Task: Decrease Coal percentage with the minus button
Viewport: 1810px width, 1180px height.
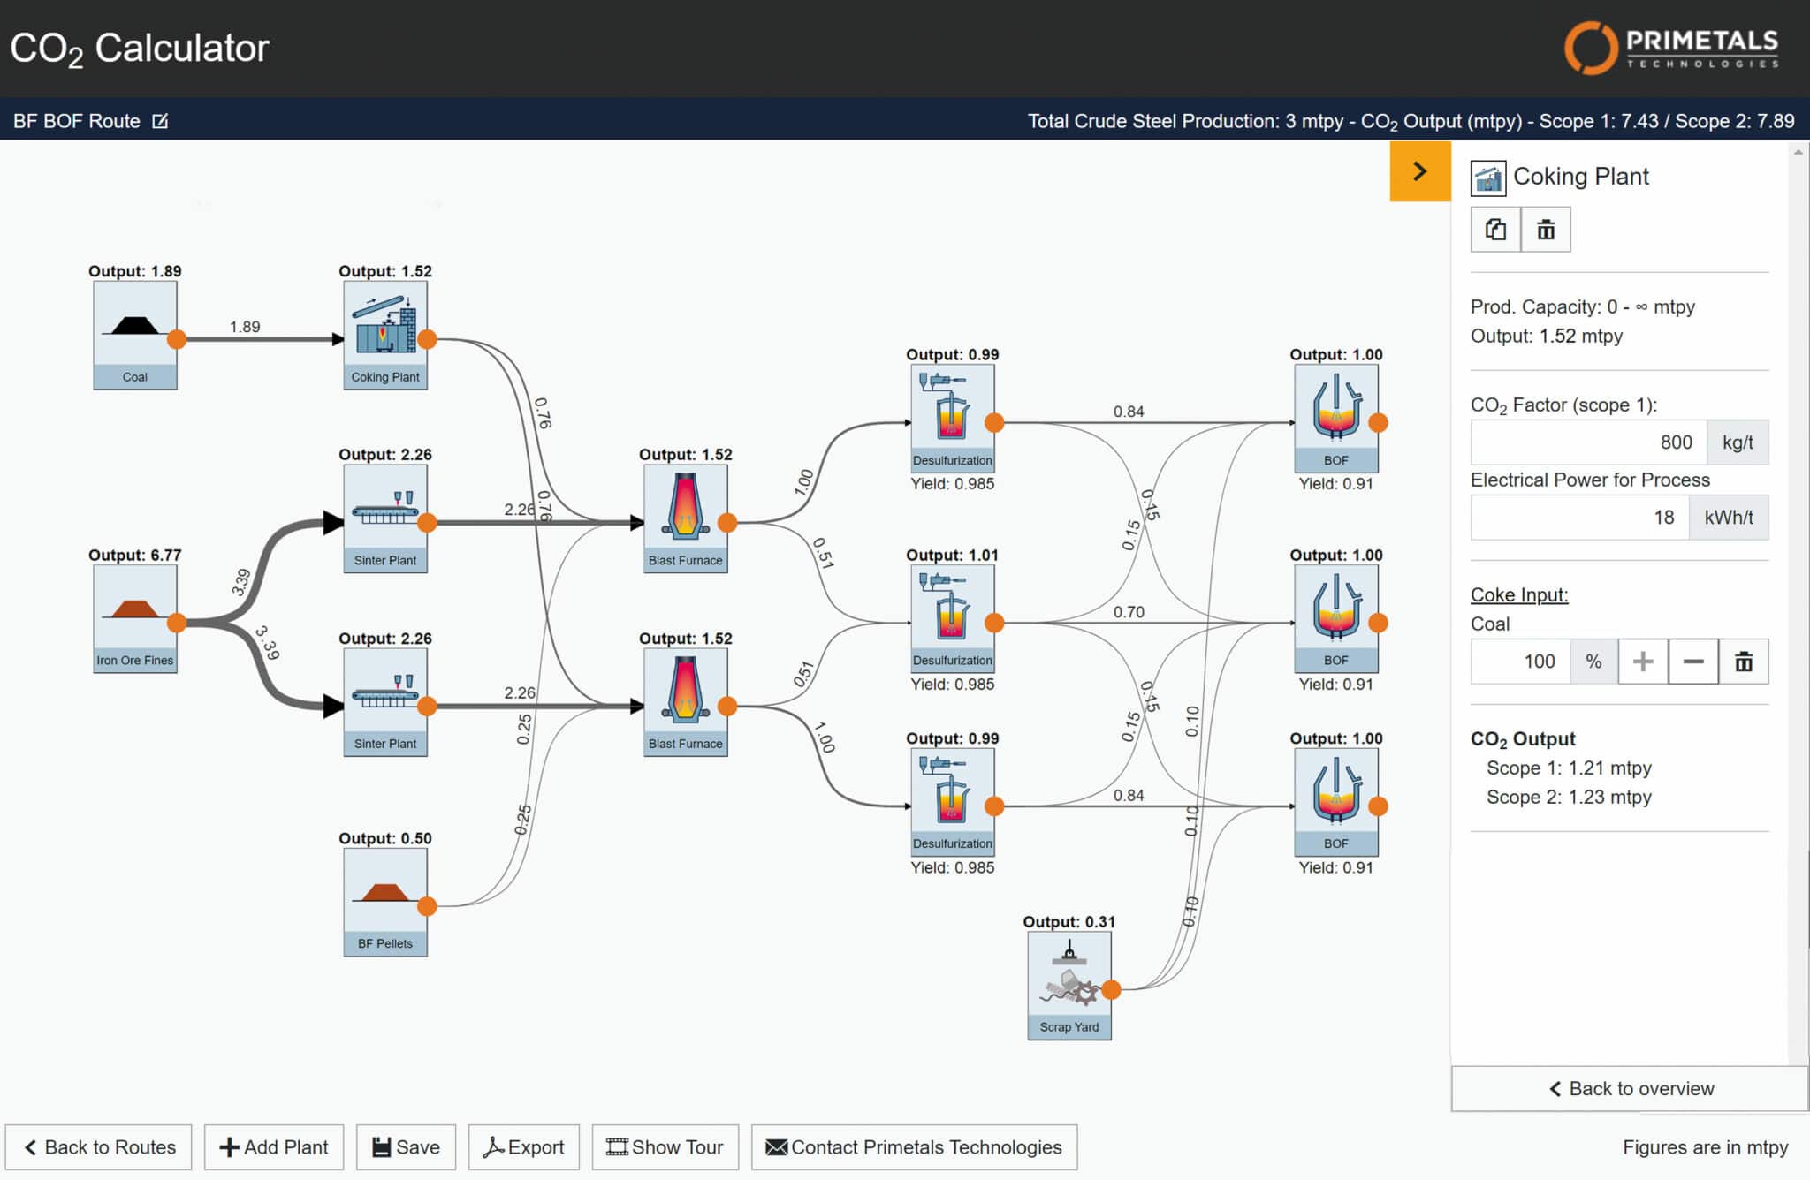Action: pos(1693,662)
